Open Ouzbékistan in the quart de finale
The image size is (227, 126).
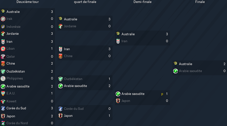(73, 79)
